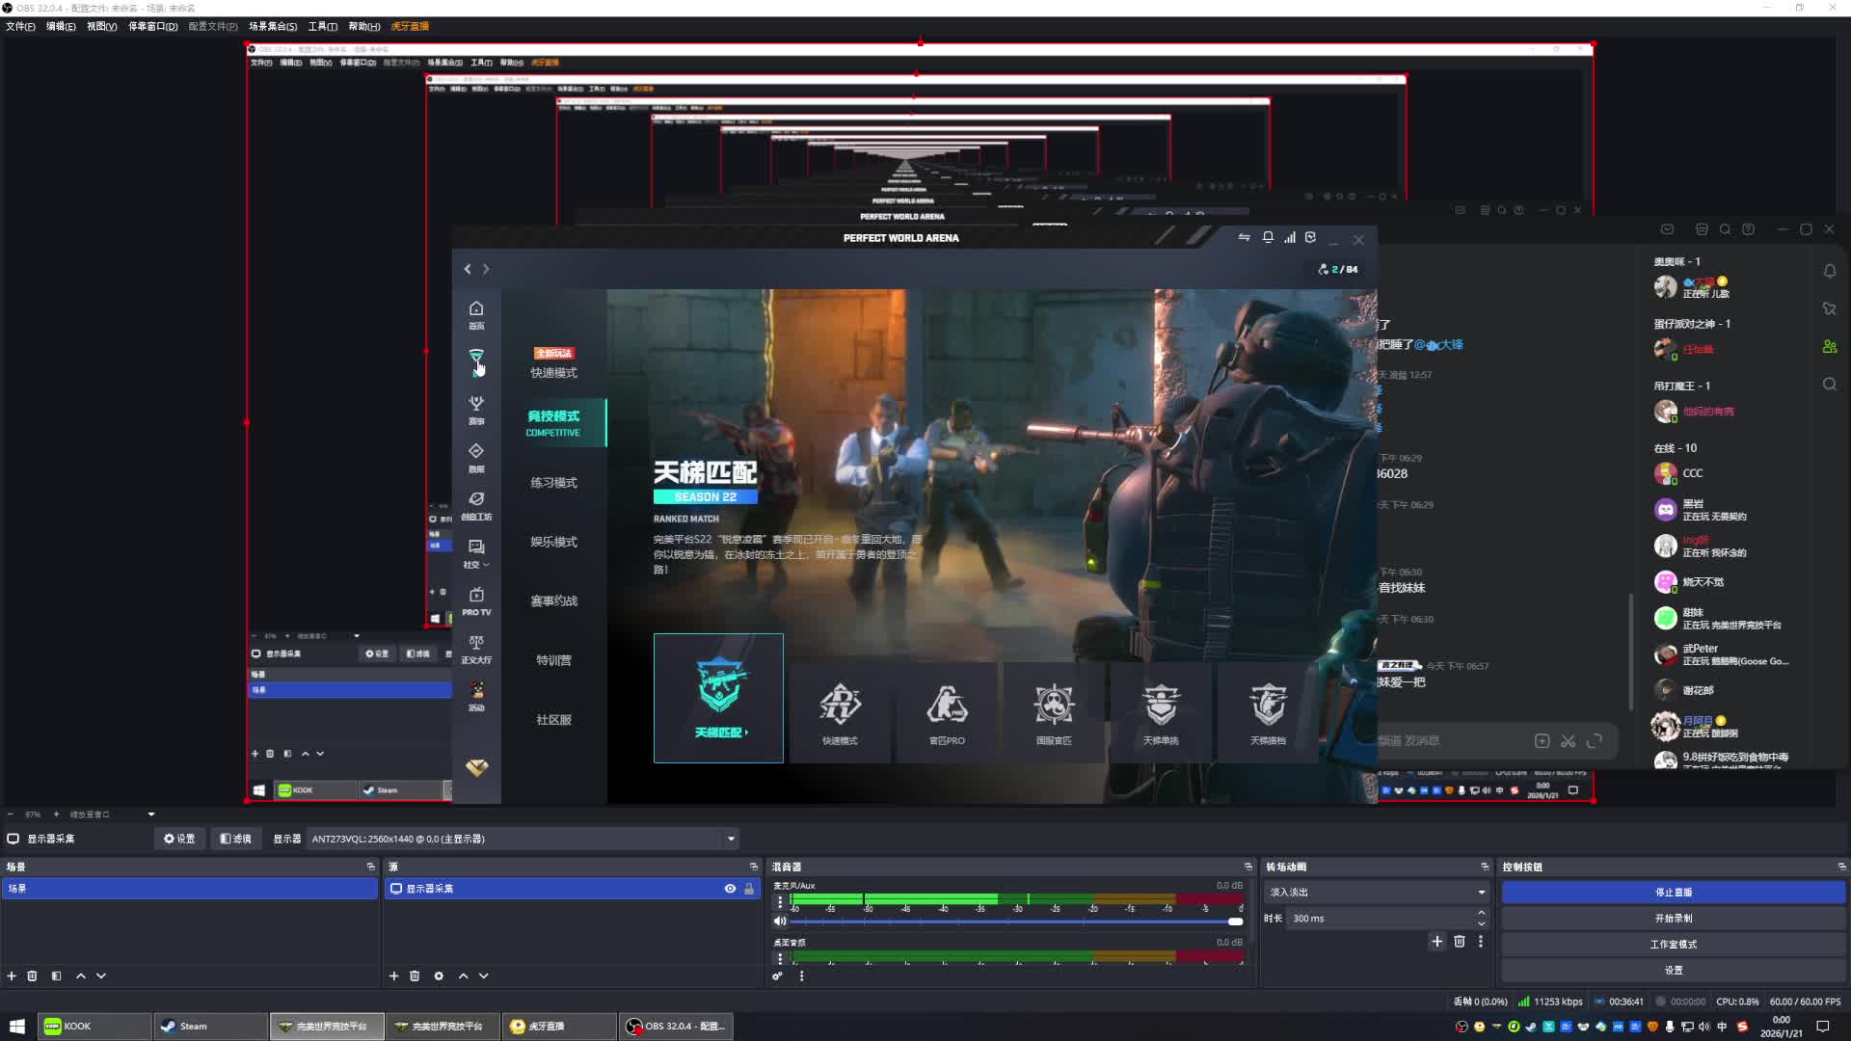Open the 显示器 ANT273VQL display dropdown
The height and width of the screenshot is (1041, 1851).
730,839
